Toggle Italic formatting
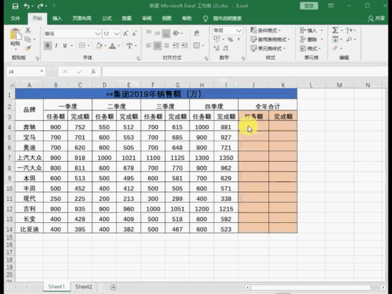 click(x=56, y=45)
